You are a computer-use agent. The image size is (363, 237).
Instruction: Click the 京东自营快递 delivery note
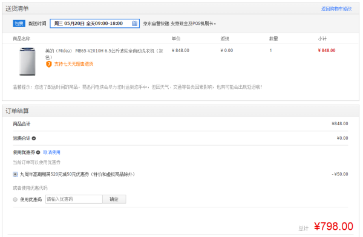point(180,24)
